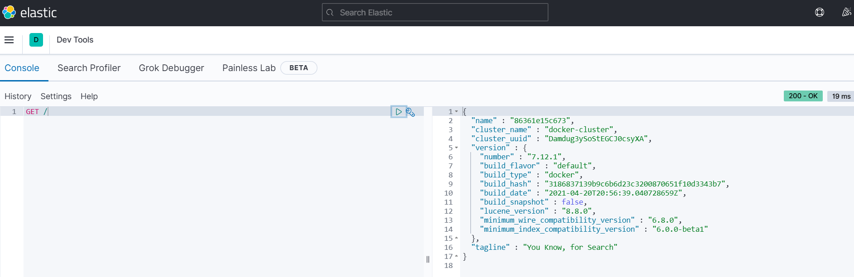854x277 pixels.
Task: Place cursor in GET / request line
Action: (37, 112)
